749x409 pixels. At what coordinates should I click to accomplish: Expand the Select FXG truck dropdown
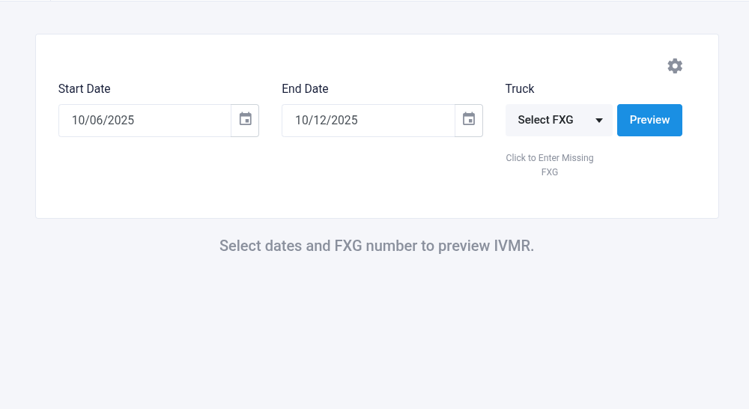(x=558, y=120)
